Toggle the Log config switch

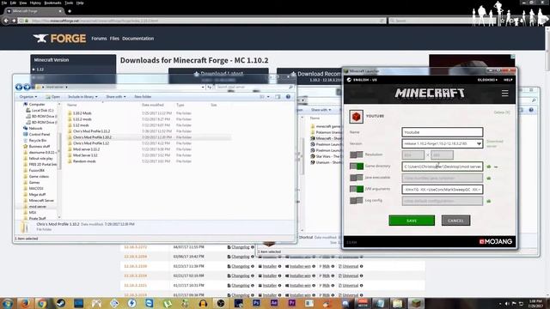coord(357,201)
